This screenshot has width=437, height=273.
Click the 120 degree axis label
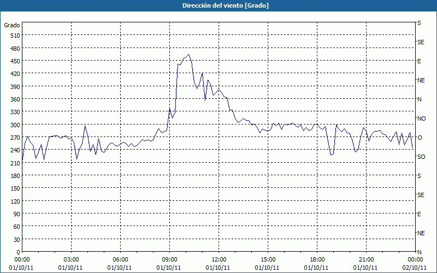15,201
